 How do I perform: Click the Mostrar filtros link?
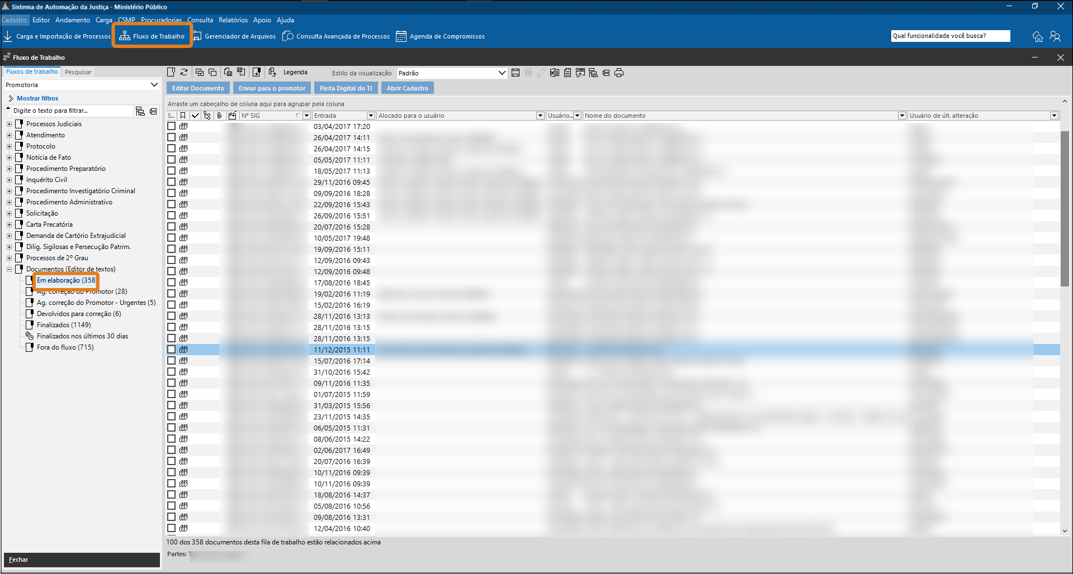click(x=37, y=98)
